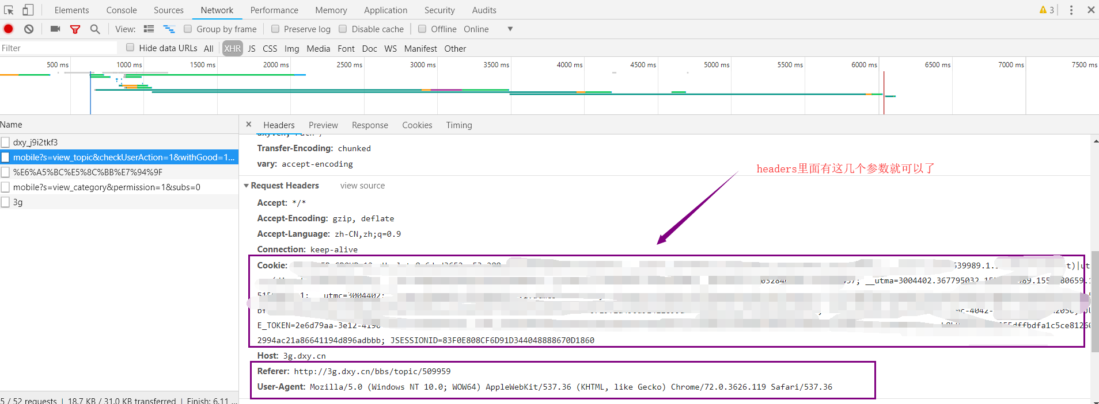
Task: Open the Memory tab
Action: 331,10
